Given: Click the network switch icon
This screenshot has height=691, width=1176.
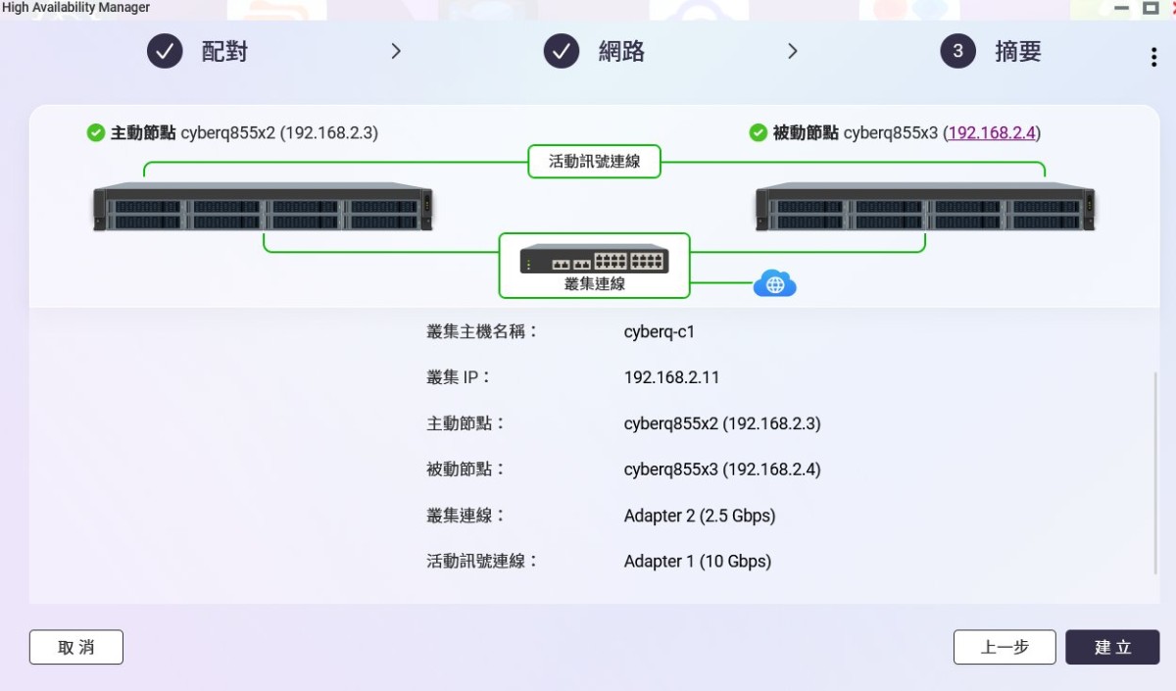Looking at the screenshot, I should (594, 260).
